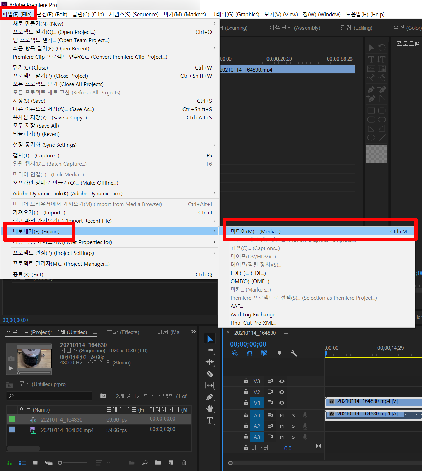This screenshot has width=422, height=471.
Task: Open Project panel hamburger menu
Action: point(95,332)
